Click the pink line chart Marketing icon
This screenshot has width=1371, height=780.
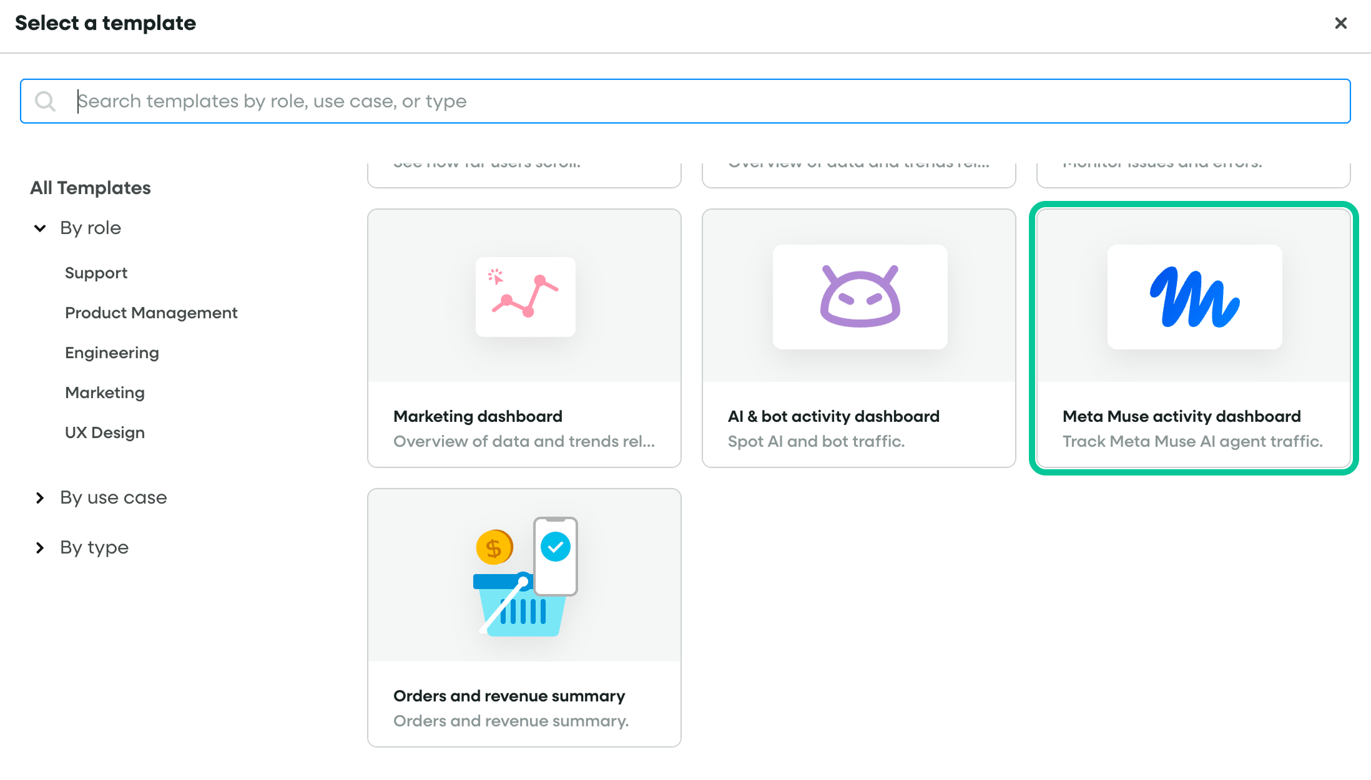tap(525, 297)
